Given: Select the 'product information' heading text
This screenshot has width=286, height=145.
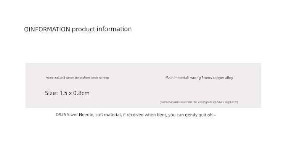Looking at the screenshot, I should [x=102, y=29].
